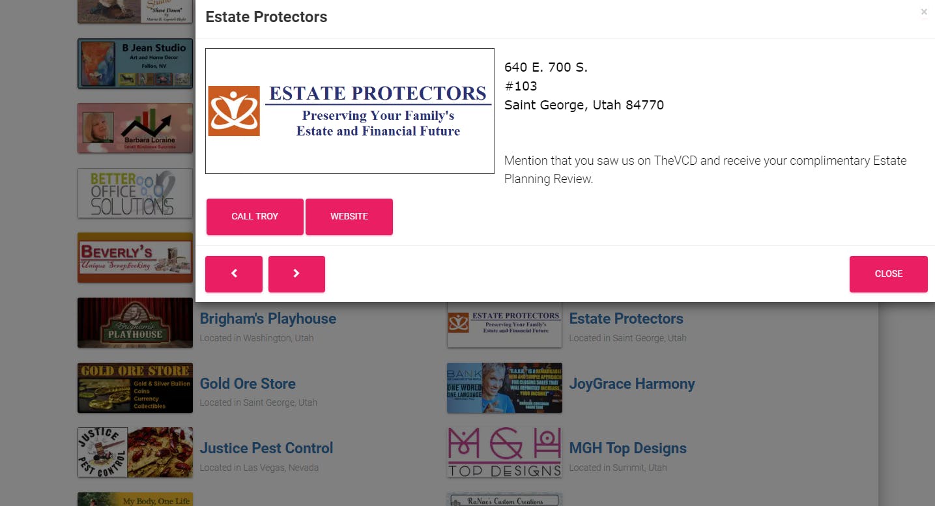Open the Gold Ore Store listing link

248,384
